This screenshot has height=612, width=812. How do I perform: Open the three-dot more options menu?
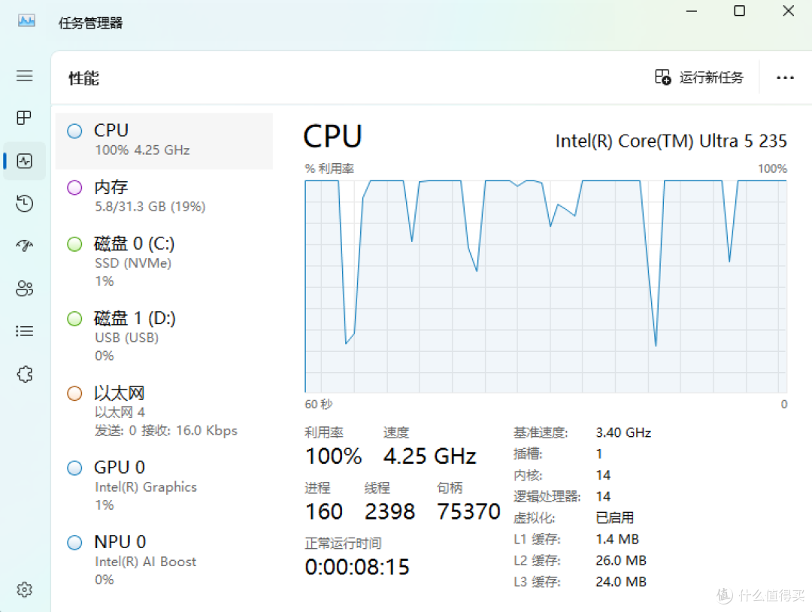click(784, 77)
